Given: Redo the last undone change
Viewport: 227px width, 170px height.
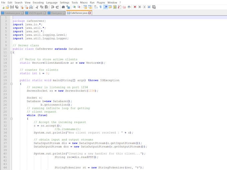Looking at the screenshot, I should (x=57, y=7).
